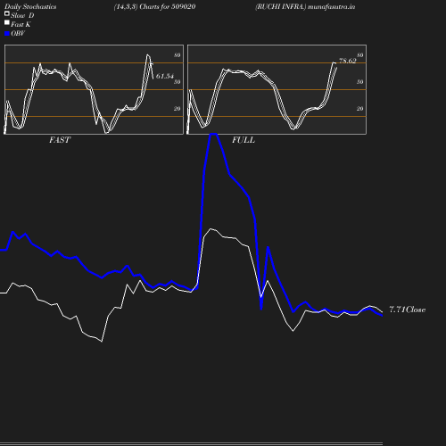This screenshot has height=446, width=446.
Task: Click the '7.71Close' price label
Action: point(408,310)
